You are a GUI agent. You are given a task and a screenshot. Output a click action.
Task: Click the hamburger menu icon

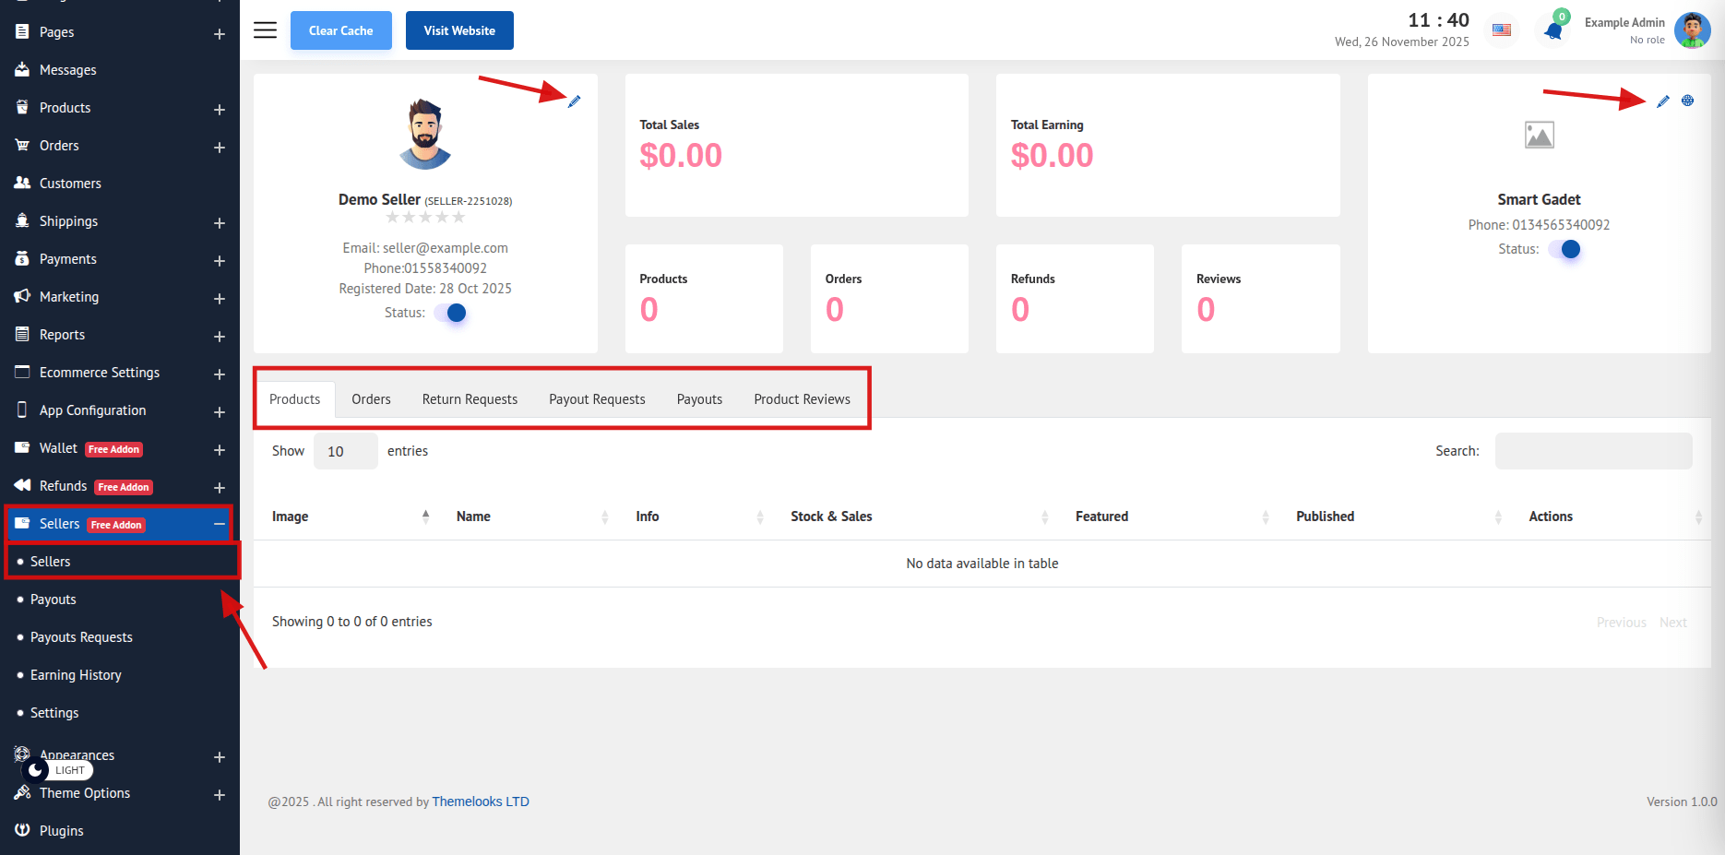tap(265, 30)
